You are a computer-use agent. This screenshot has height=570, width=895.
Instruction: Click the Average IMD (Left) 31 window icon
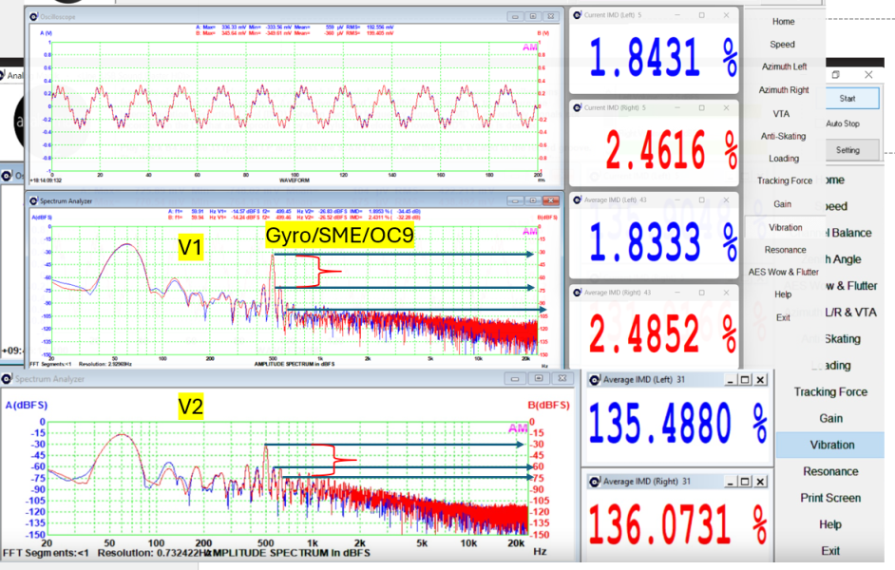coord(595,380)
